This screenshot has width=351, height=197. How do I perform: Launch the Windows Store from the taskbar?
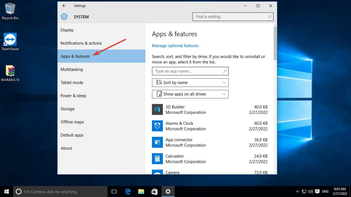point(154,192)
